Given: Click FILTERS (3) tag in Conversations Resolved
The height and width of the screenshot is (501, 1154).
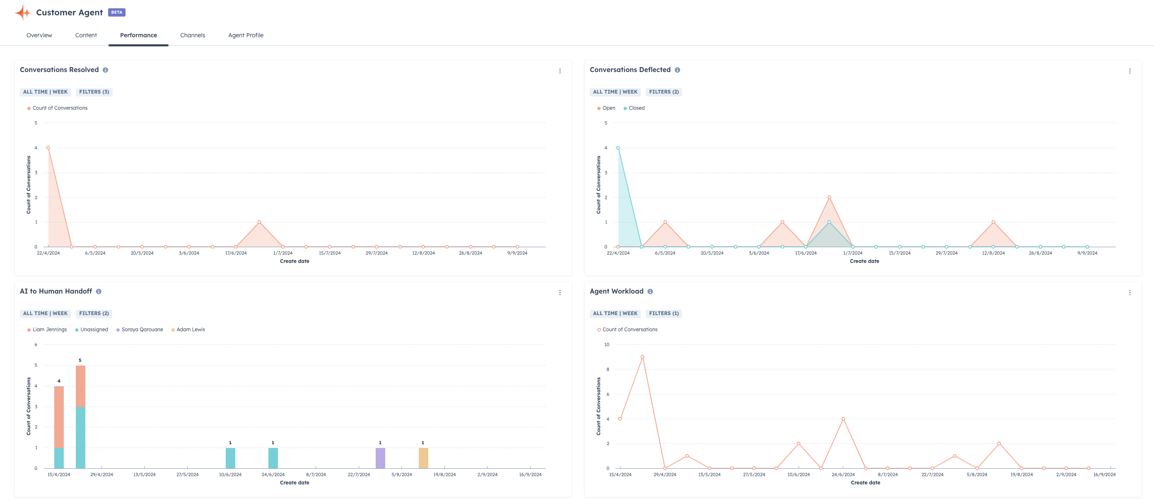Looking at the screenshot, I should coord(94,92).
